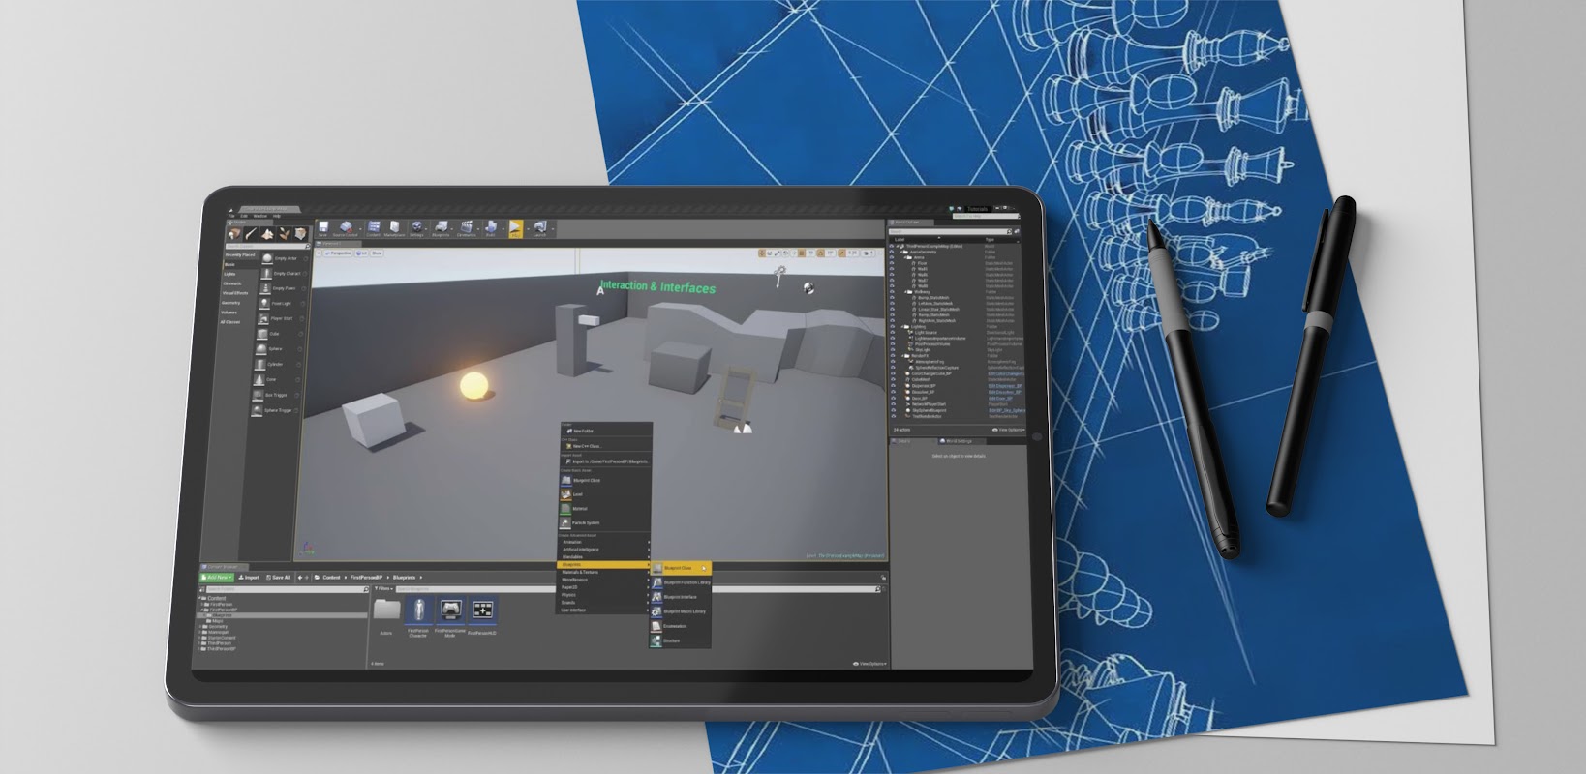Viewport: 1586px width, 774px height.
Task: Toggle visibility eye for CubeMesh row
Action: point(892,379)
